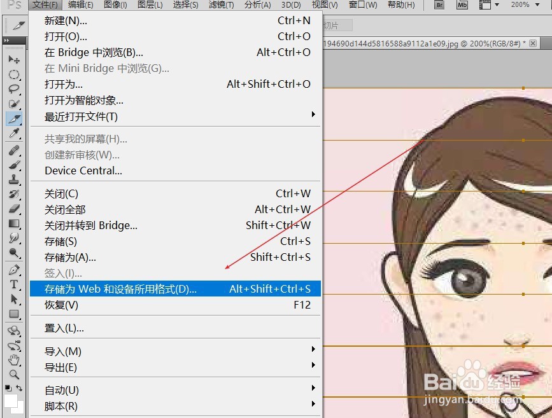Screen dimensions: 552x418
Task: Select the Pen tool
Action: tap(14, 270)
